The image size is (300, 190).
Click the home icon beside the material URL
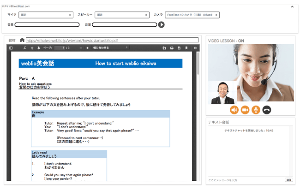point(22,40)
